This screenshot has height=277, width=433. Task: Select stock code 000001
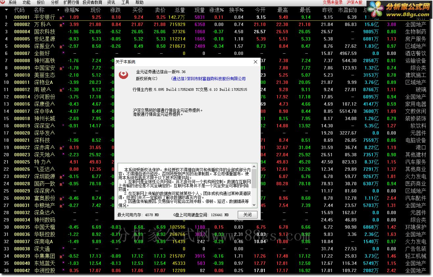(x=22, y=17)
